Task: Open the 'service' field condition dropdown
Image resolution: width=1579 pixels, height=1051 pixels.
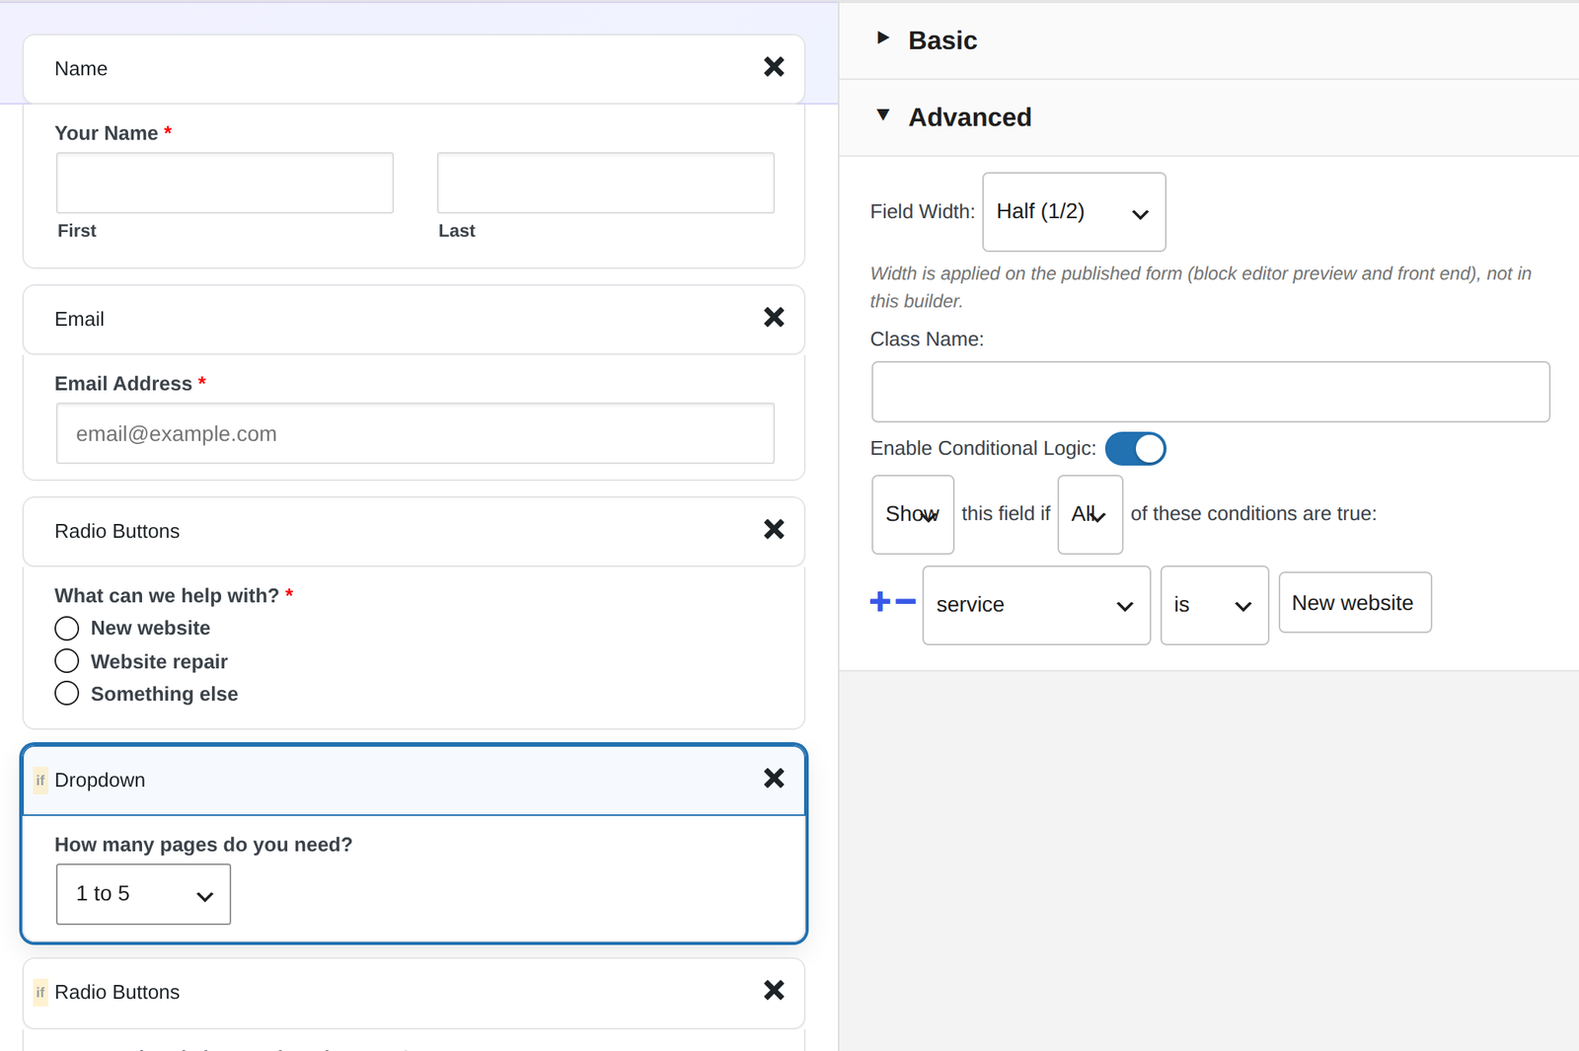Action: pyautogui.click(x=1036, y=605)
